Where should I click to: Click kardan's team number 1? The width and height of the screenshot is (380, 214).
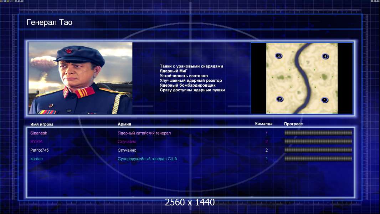(x=267, y=159)
